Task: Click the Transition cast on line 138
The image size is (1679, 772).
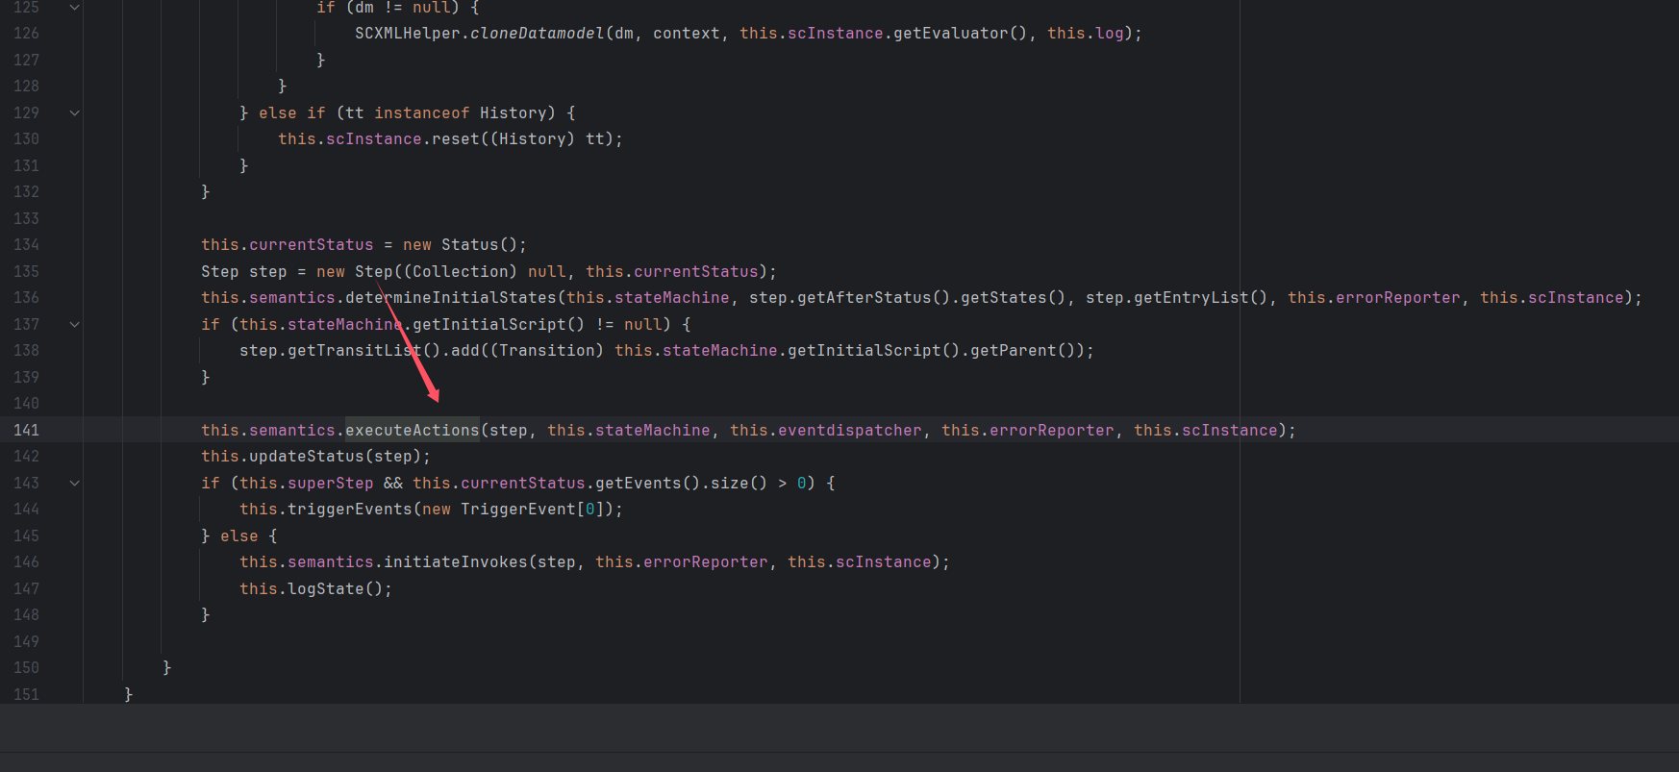Action: click(x=547, y=350)
